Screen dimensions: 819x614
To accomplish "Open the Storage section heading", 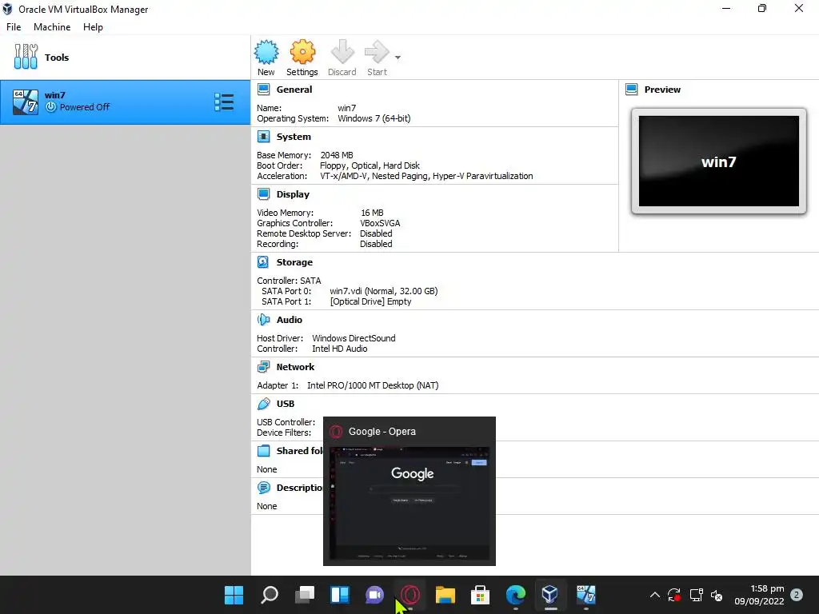I will coord(294,262).
